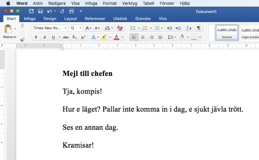Click the line spacing icon
The height and width of the screenshot is (160, 259).
click(170, 37)
